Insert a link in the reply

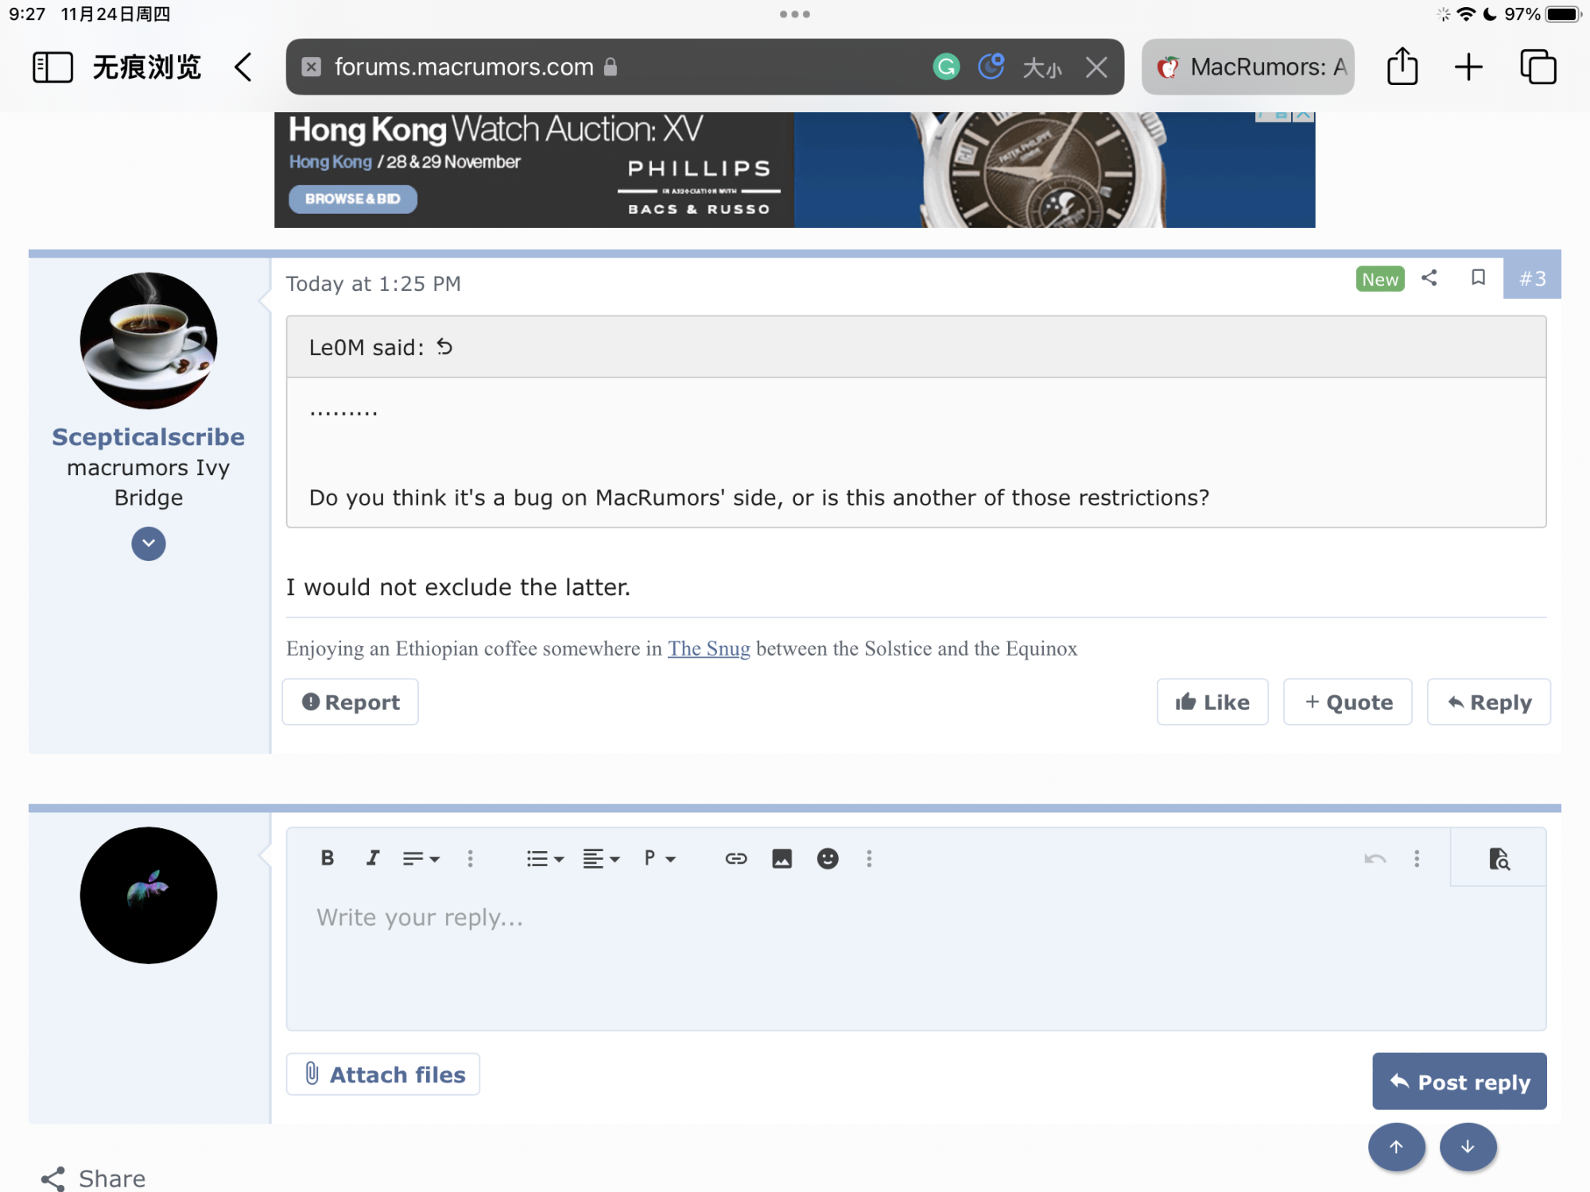pos(735,858)
